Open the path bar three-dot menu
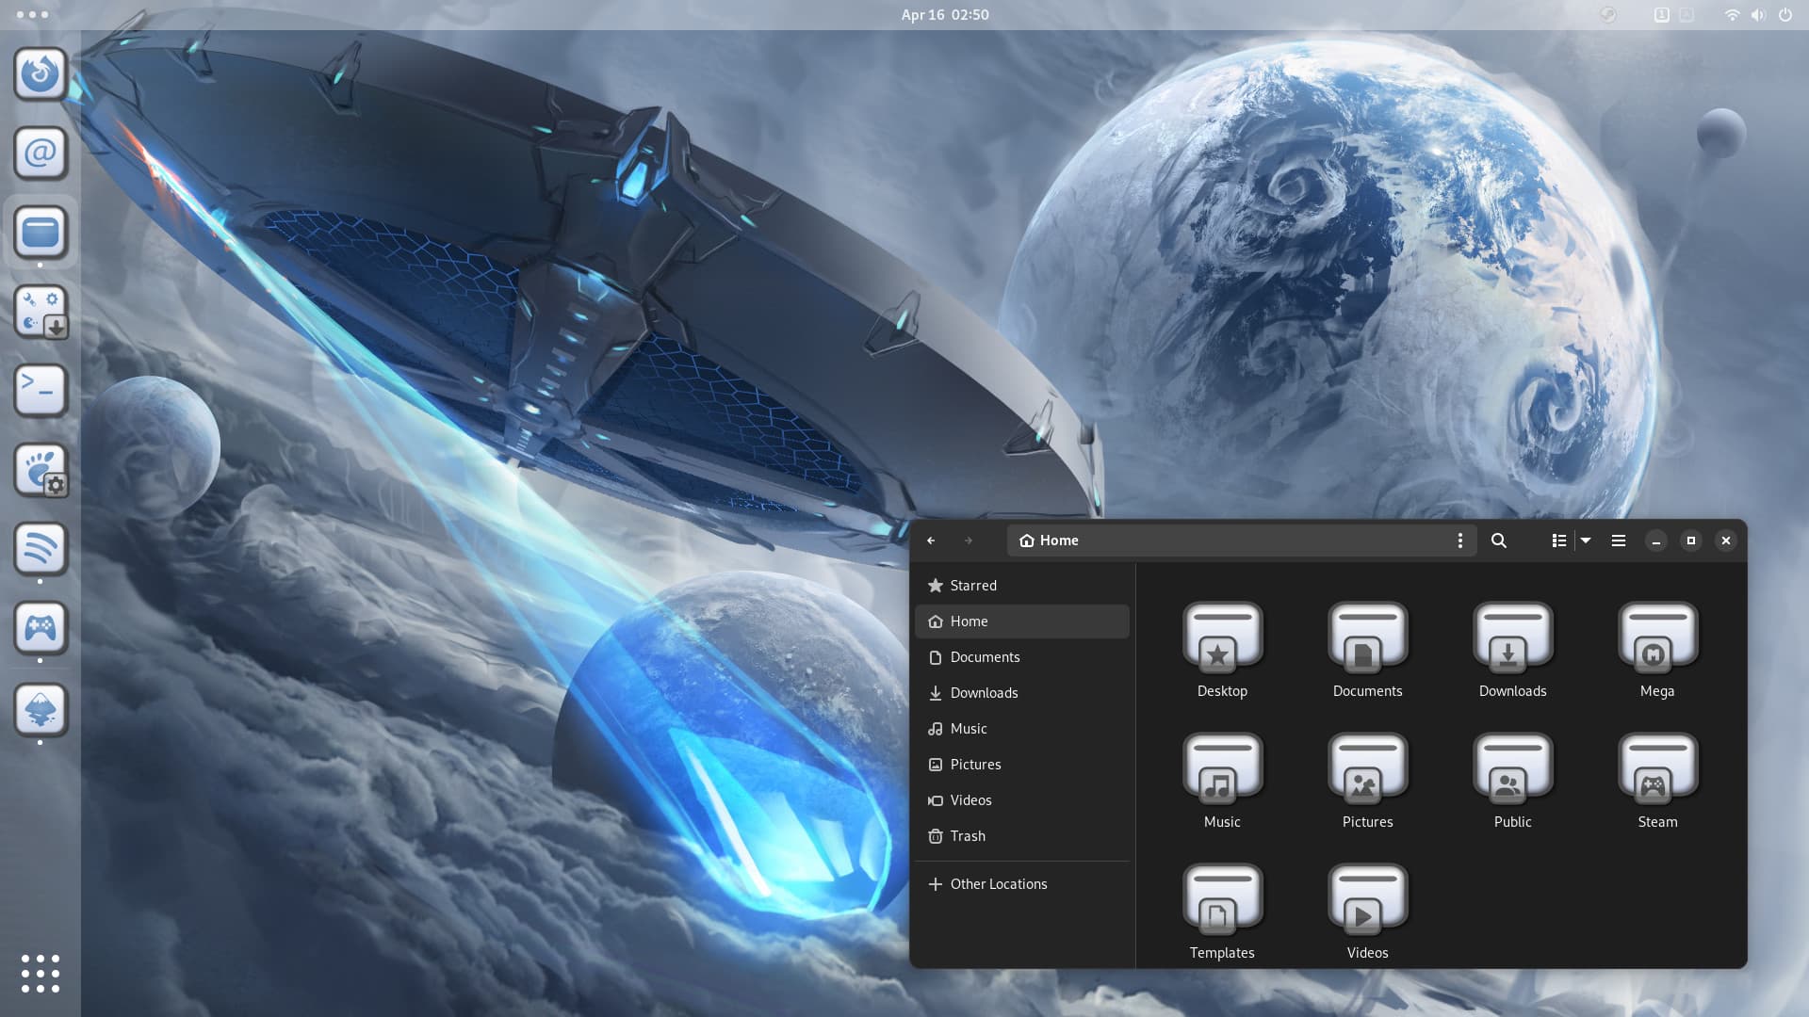 click(x=1459, y=541)
